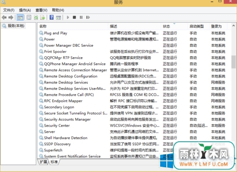Click the Server service gear icon
237x172 pixels.
[41, 131]
